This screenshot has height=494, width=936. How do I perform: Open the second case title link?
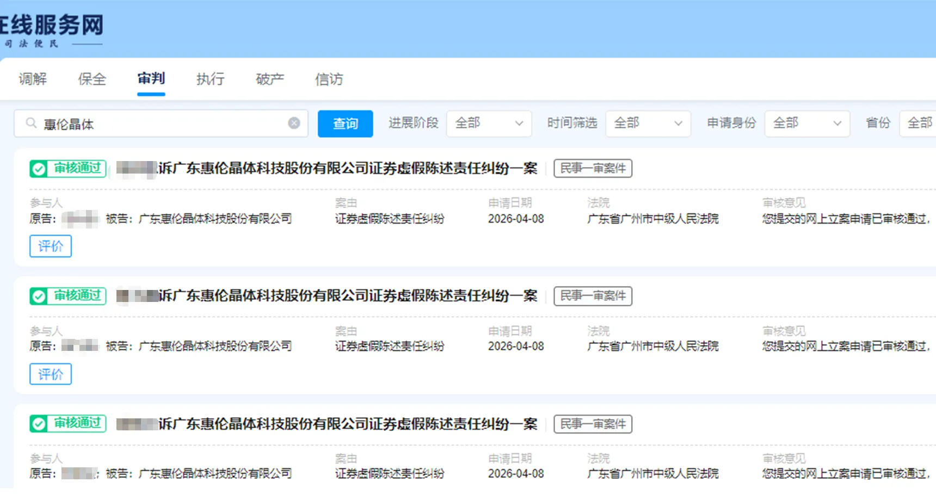pyautogui.click(x=327, y=296)
